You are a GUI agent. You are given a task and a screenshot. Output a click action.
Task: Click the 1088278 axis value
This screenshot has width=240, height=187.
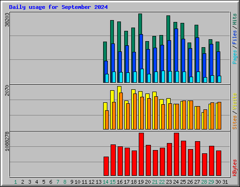(x=7, y=141)
